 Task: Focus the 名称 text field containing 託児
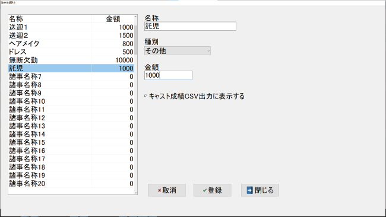coord(190,26)
